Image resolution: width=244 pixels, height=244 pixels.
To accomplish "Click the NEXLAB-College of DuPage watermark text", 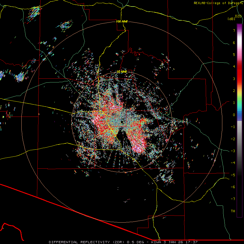I will click(x=218, y=3).
